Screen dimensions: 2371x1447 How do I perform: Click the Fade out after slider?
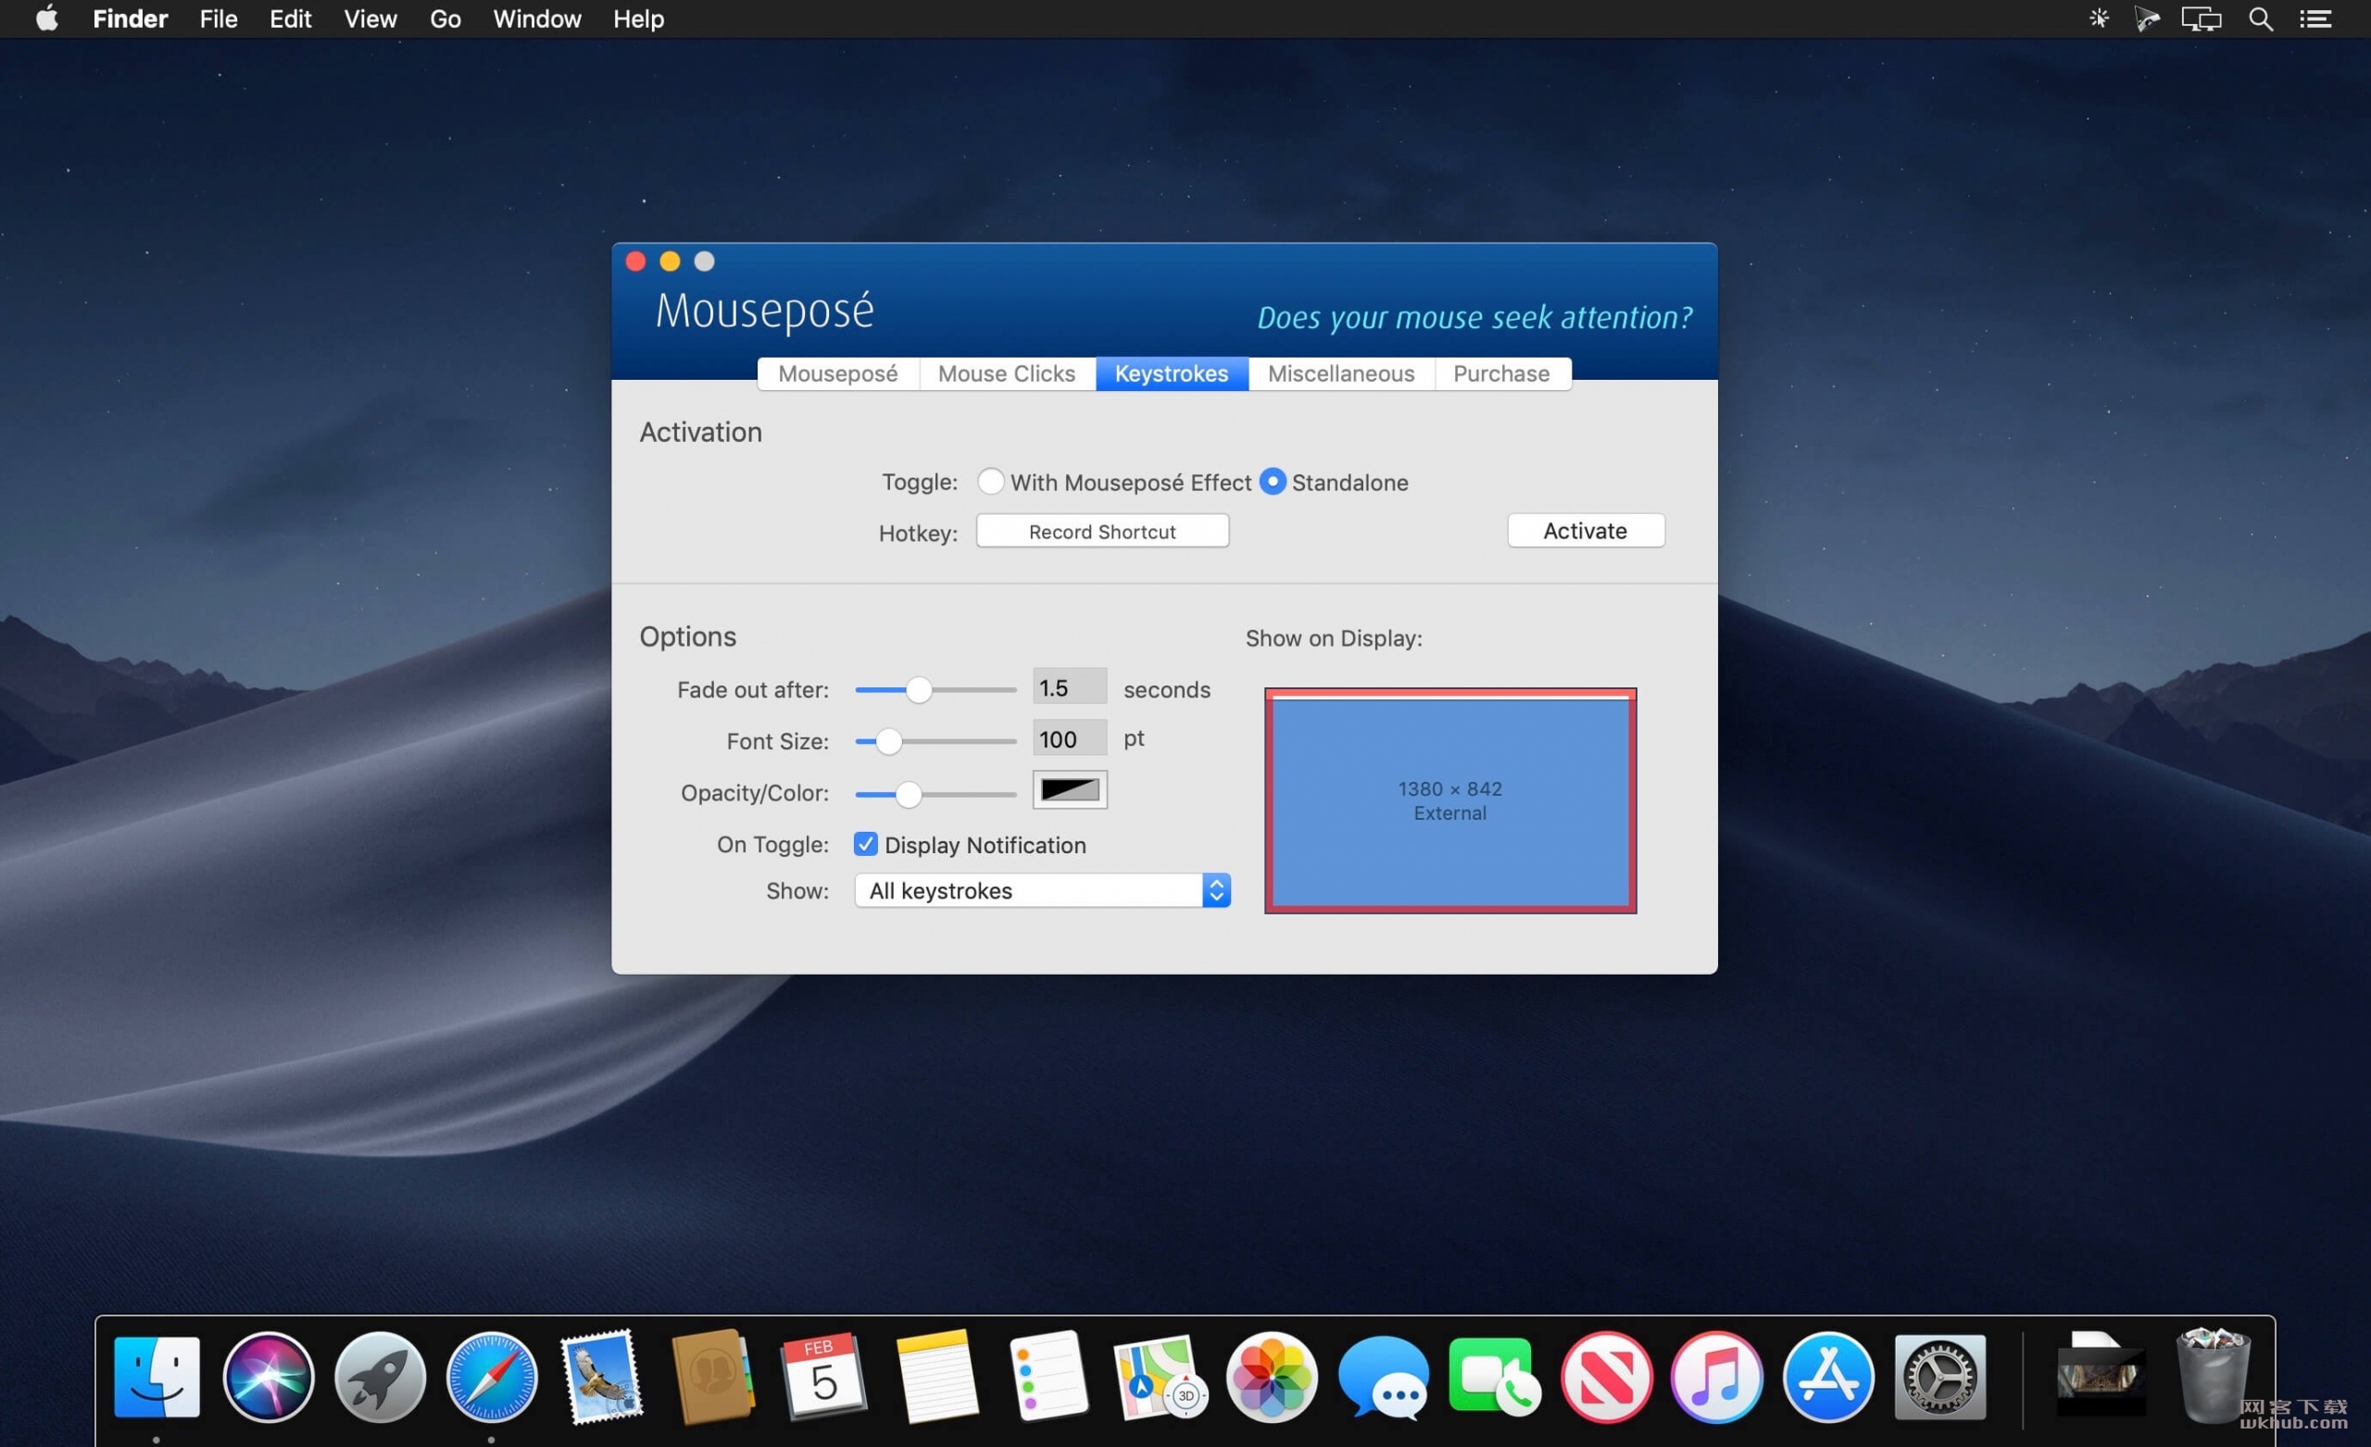(x=935, y=689)
